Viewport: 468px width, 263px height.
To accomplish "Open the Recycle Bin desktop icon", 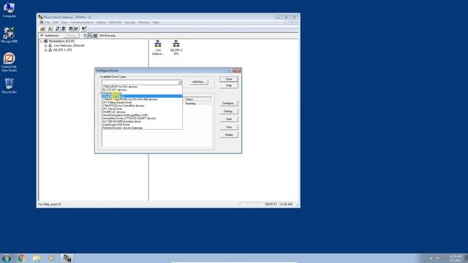I will (x=9, y=86).
